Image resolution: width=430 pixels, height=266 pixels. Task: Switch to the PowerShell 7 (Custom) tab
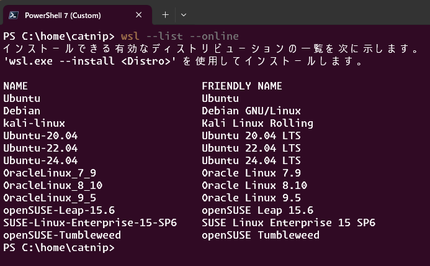tap(62, 14)
